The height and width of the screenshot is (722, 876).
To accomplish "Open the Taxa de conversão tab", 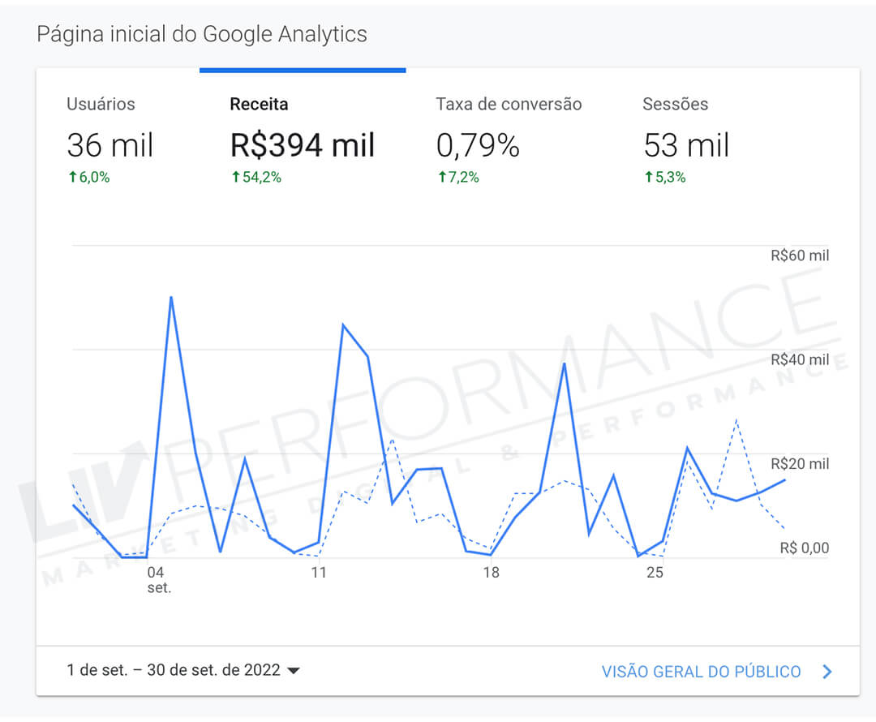I will pos(509,104).
